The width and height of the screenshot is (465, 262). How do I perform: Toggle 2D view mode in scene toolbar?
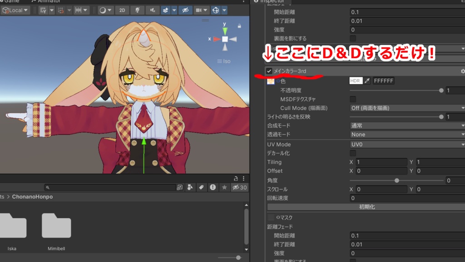122,10
